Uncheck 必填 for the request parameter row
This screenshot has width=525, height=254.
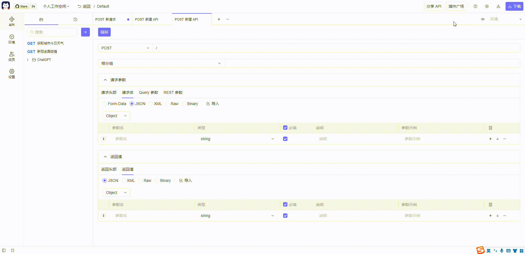click(285, 139)
